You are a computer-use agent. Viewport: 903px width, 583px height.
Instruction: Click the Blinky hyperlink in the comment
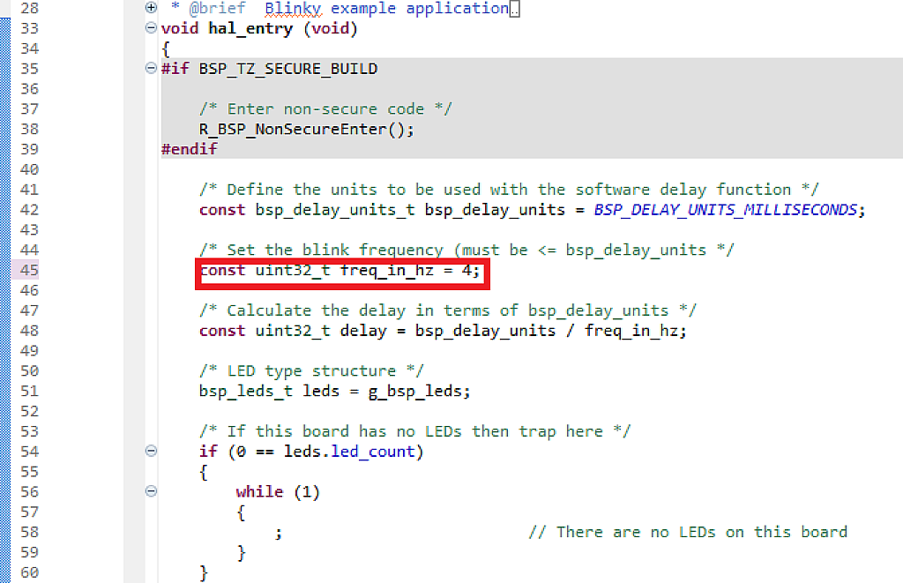[293, 8]
